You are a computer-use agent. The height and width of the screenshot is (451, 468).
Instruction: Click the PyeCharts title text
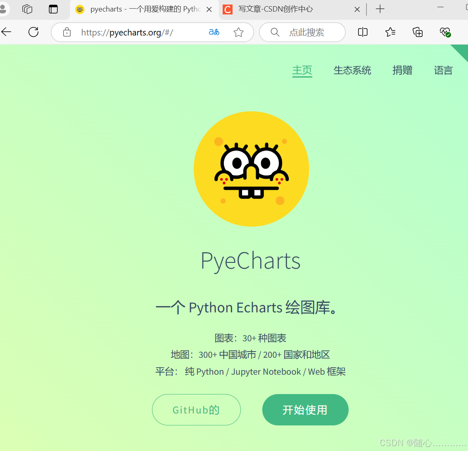pos(250,261)
